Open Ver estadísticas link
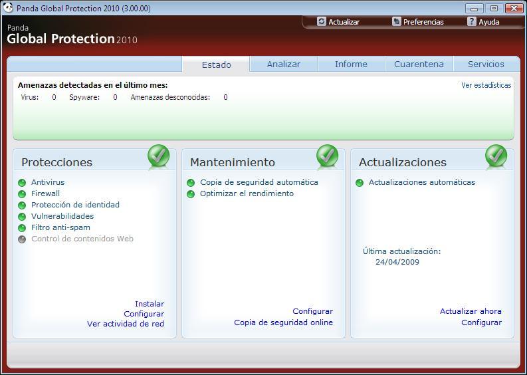Image resolution: width=527 pixels, height=375 pixels. click(x=486, y=86)
